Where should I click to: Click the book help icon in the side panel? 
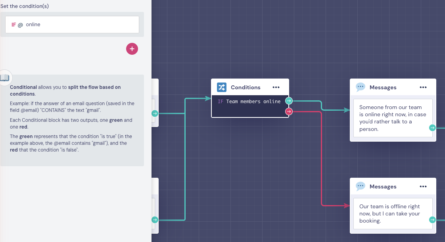(x=4, y=77)
